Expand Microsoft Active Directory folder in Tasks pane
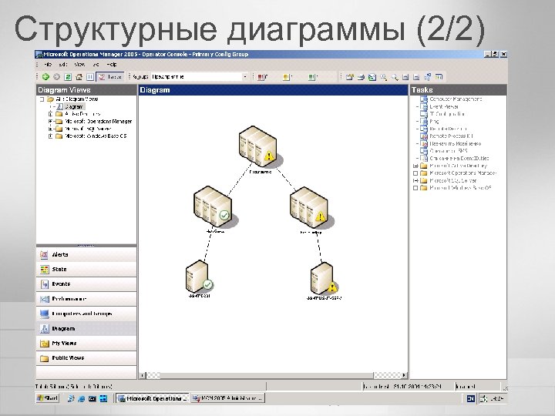 click(416, 166)
